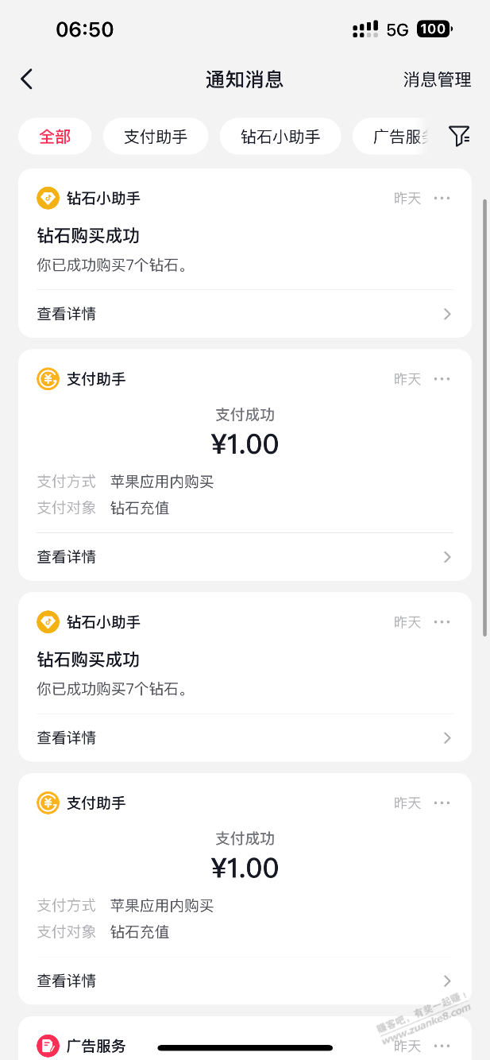Switch to the 支付助手 tab

(156, 136)
